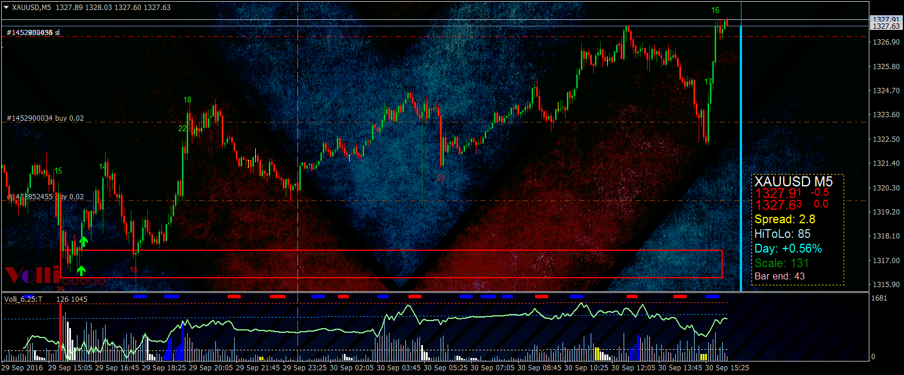This screenshot has height=375, width=904.
Task: Click the green 17 swing label
Action: tap(709, 82)
